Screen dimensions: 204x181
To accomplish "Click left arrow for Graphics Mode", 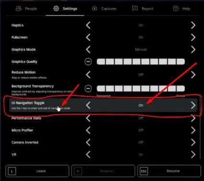I will (88, 49).
